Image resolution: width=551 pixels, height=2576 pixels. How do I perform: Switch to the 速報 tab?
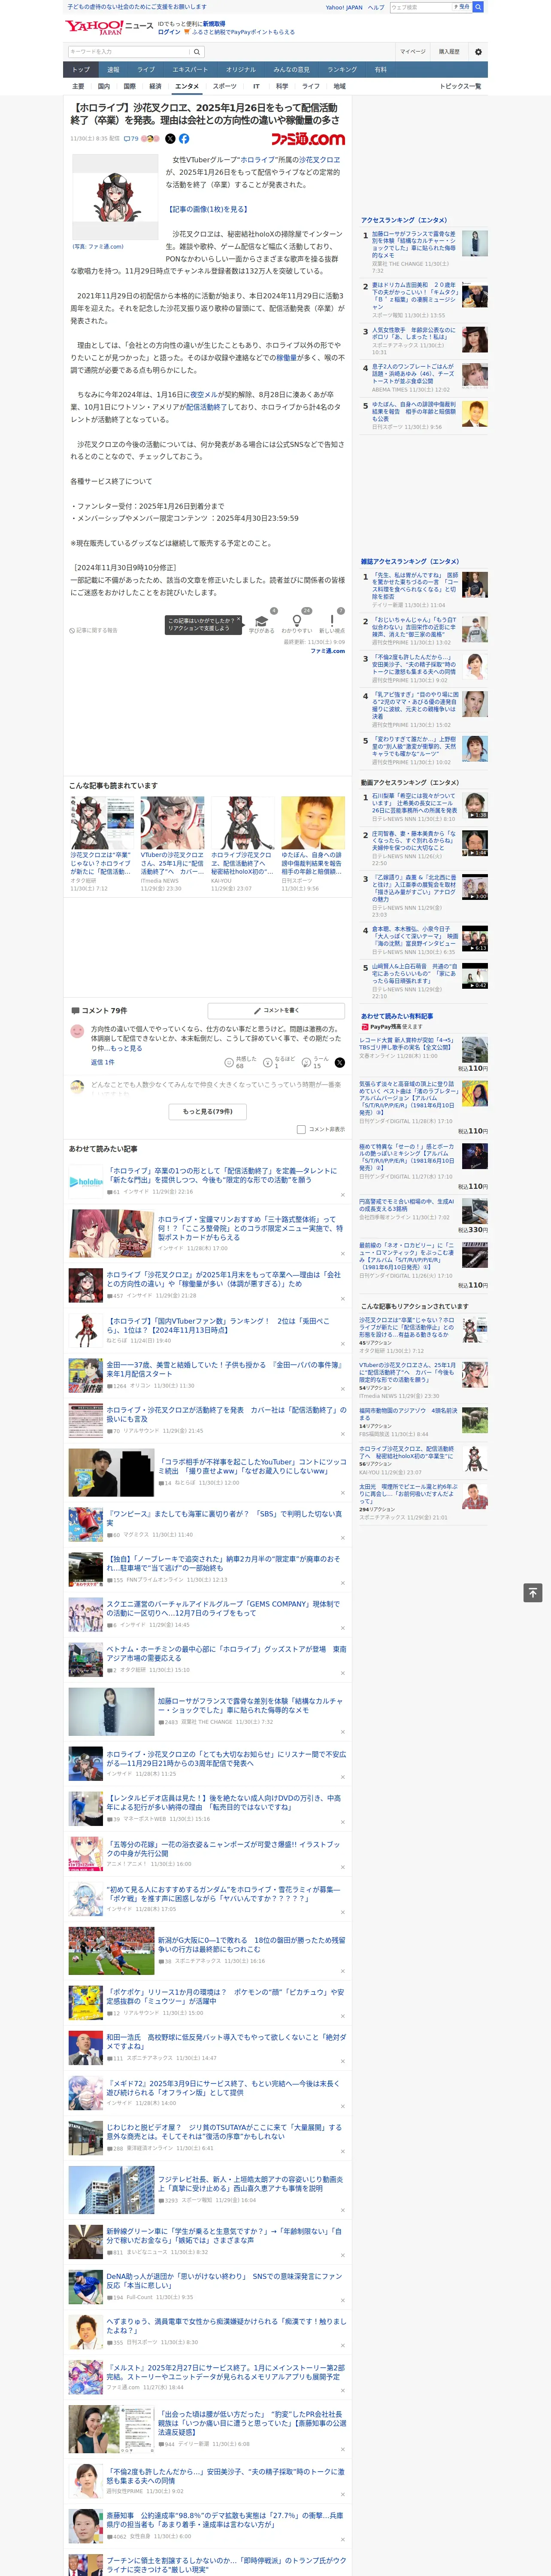(113, 69)
